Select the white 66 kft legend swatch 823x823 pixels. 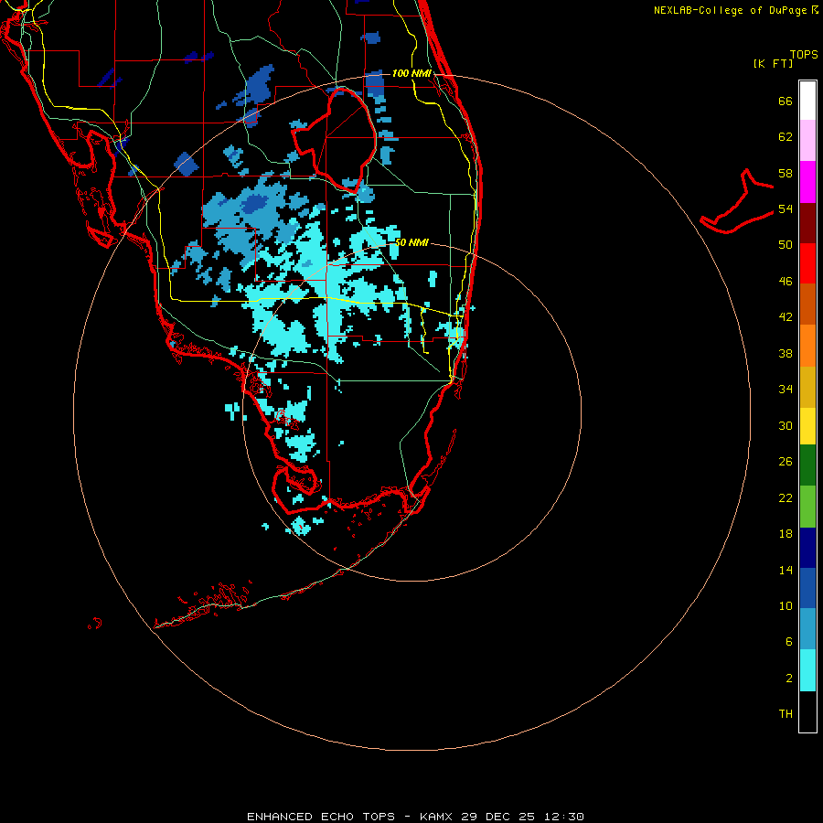tap(807, 101)
